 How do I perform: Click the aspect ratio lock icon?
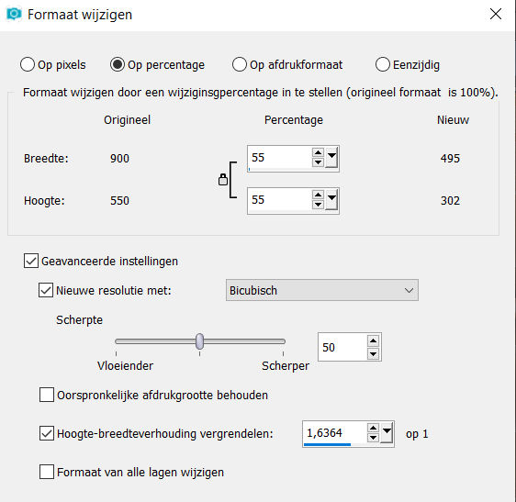click(223, 180)
